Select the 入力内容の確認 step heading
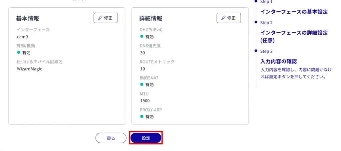 pyautogui.click(x=278, y=61)
